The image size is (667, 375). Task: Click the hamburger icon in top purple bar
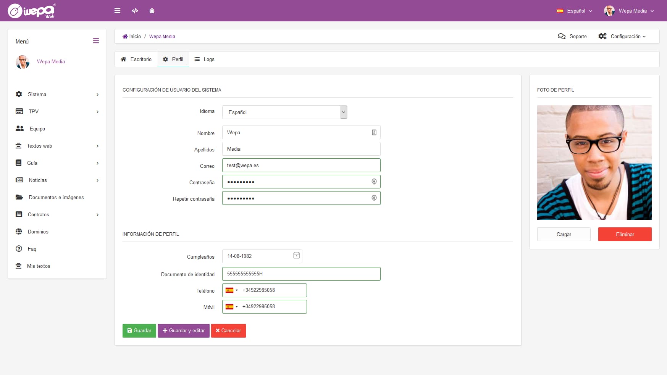[117, 11]
